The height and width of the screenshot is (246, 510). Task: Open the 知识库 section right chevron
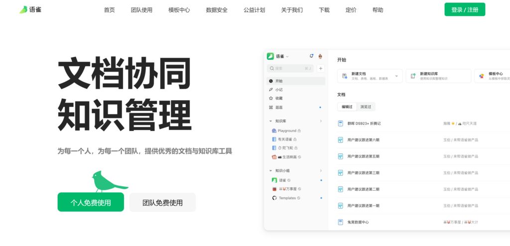pos(321,121)
